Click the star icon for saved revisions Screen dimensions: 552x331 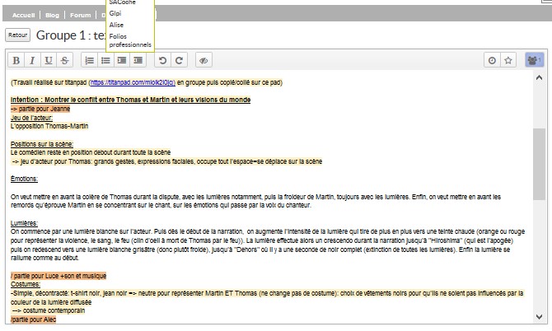(x=508, y=60)
